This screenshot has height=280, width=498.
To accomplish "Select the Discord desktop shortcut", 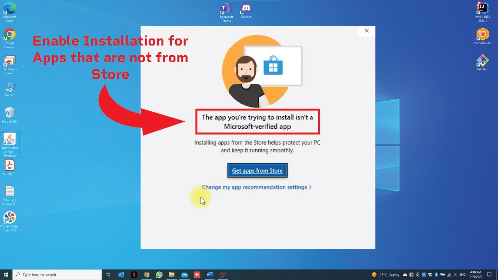I will pyautogui.click(x=246, y=10).
